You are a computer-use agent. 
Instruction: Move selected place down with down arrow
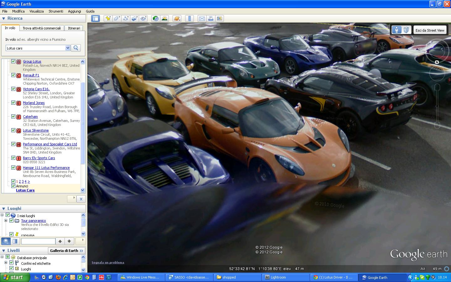coord(69,241)
